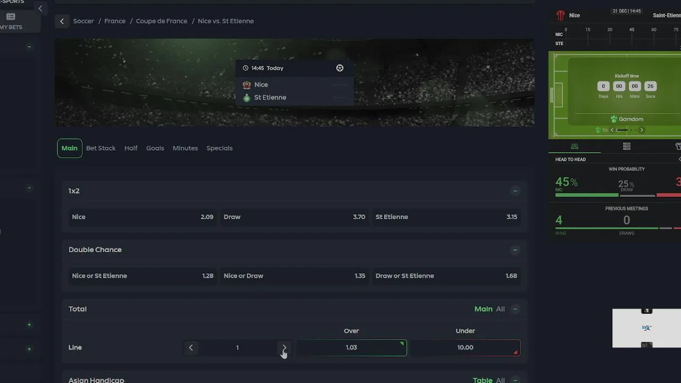Expand lower sidebar plus section
681x383 pixels.
coord(29,349)
